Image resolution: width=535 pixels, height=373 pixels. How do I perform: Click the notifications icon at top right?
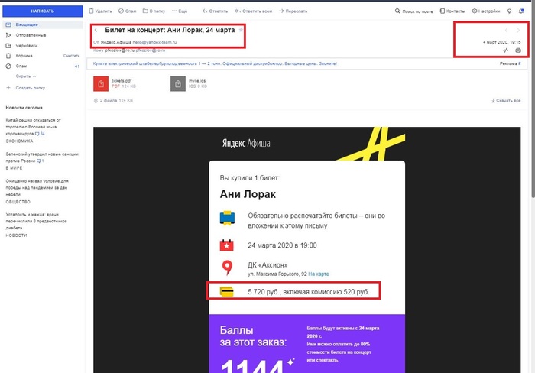click(x=521, y=11)
